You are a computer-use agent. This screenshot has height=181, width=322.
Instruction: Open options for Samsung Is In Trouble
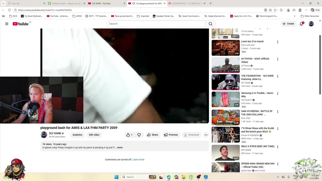pos(278,94)
